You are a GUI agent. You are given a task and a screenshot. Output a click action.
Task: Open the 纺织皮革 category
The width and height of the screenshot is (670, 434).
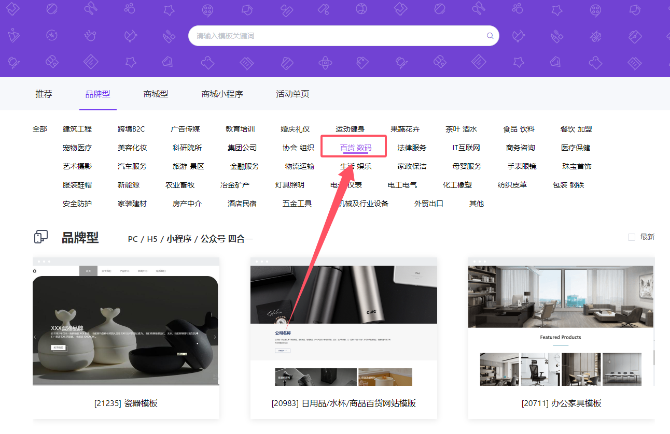tap(512, 185)
